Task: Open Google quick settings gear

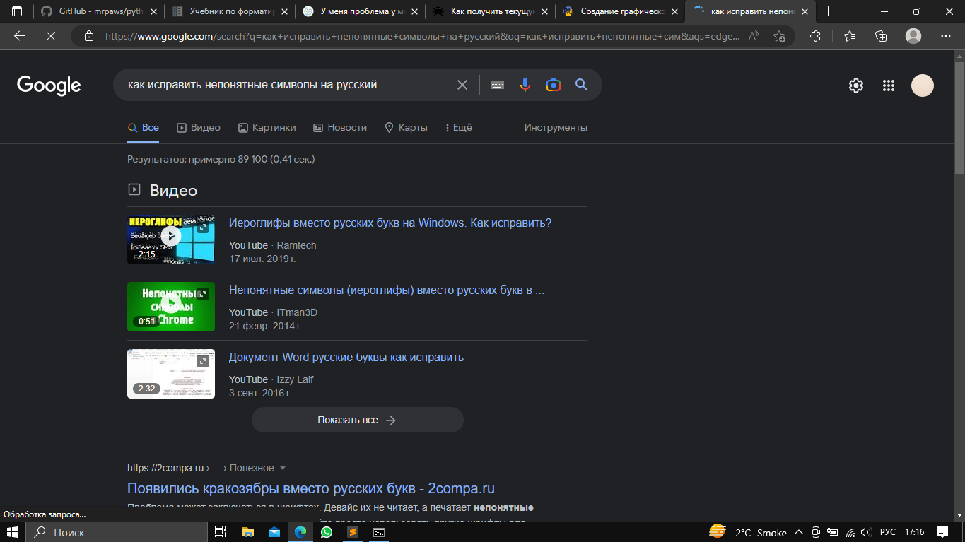Action: (856, 86)
